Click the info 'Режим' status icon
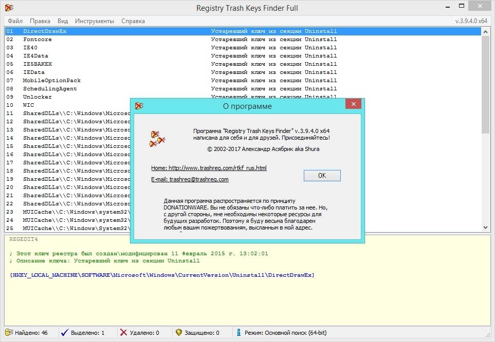The width and height of the screenshot is (495, 342). coord(239,333)
